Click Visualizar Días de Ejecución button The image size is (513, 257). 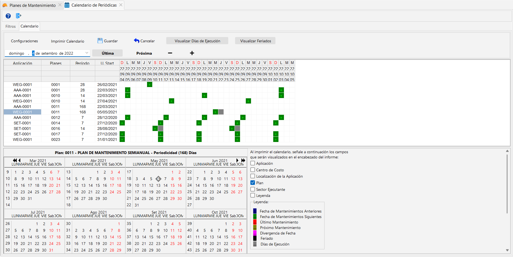tap(197, 41)
